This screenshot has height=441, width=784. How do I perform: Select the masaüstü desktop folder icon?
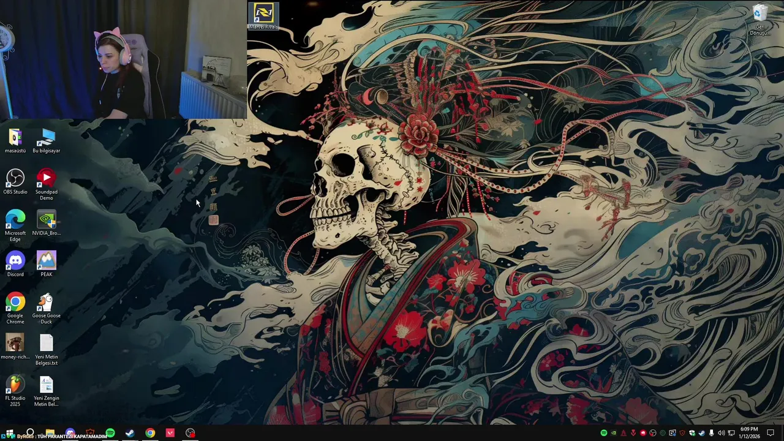pos(15,141)
